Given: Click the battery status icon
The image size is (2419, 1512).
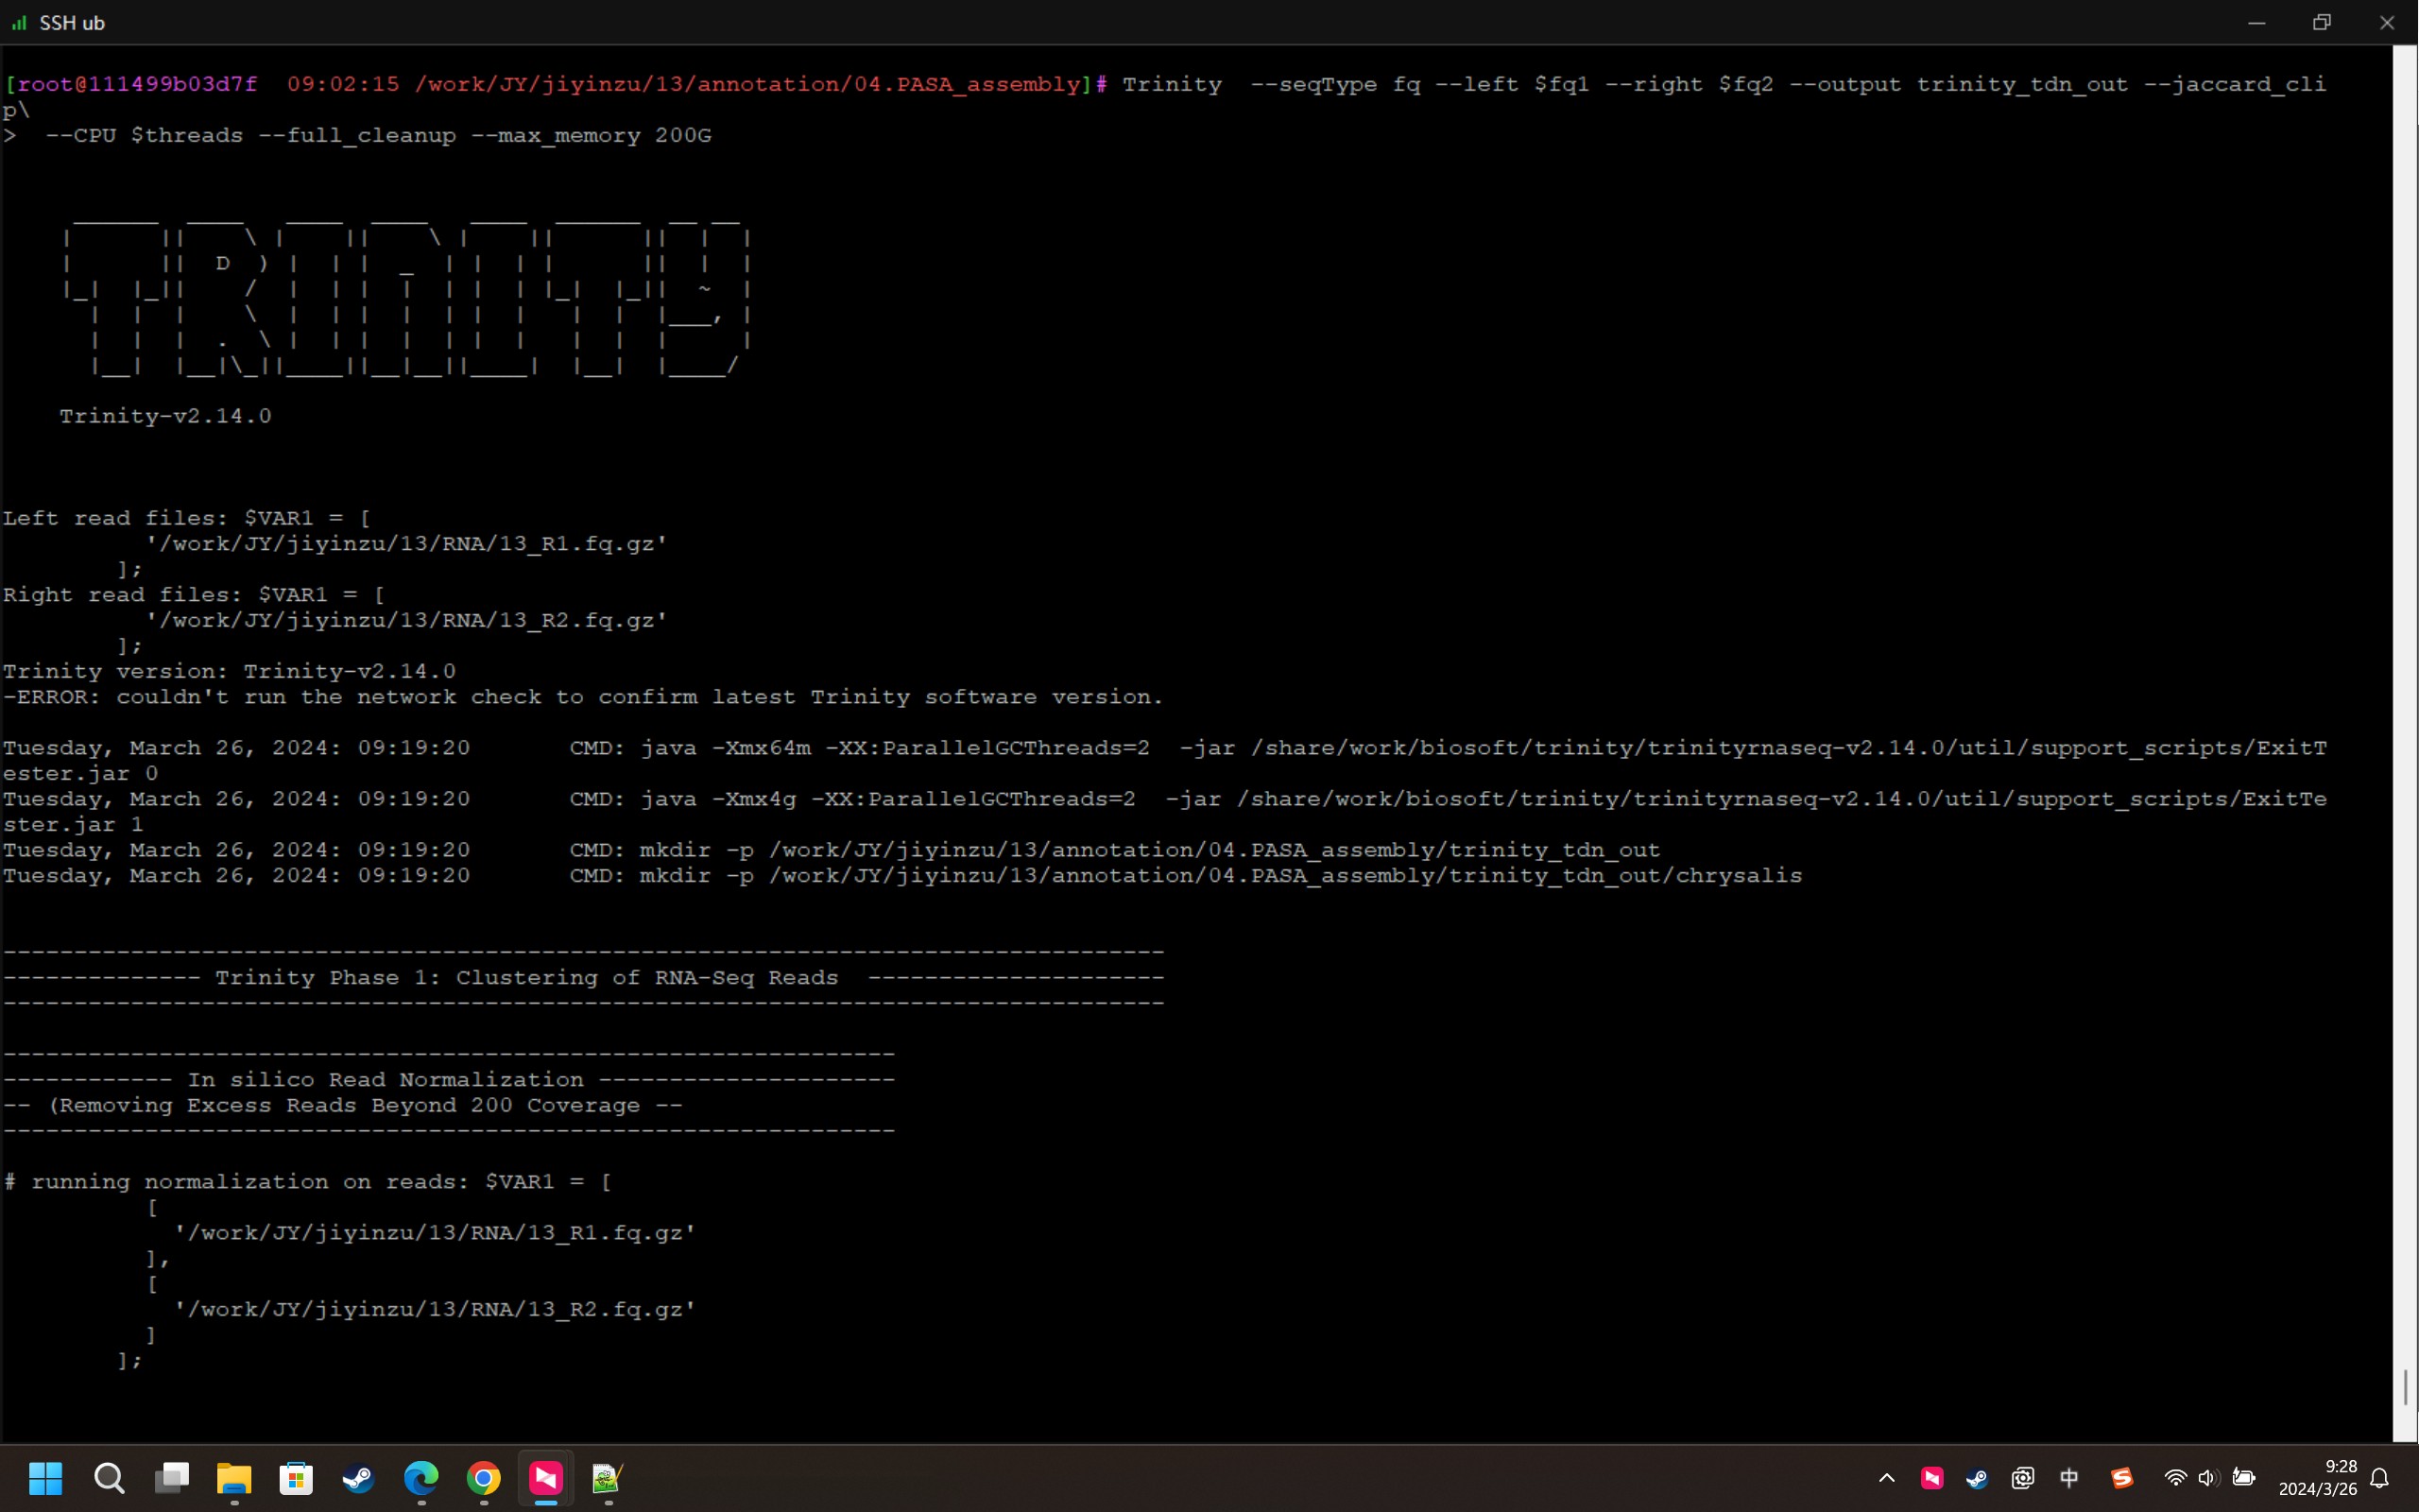Looking at the screenshot, I should coord(2243,1478).
